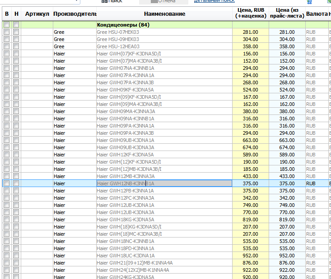Tick the В checkbox for Haier GWH12NB-K3NNB1A
Image resolution: width=331 pixels, height=279 pixels.
click(x=6, y=183)
